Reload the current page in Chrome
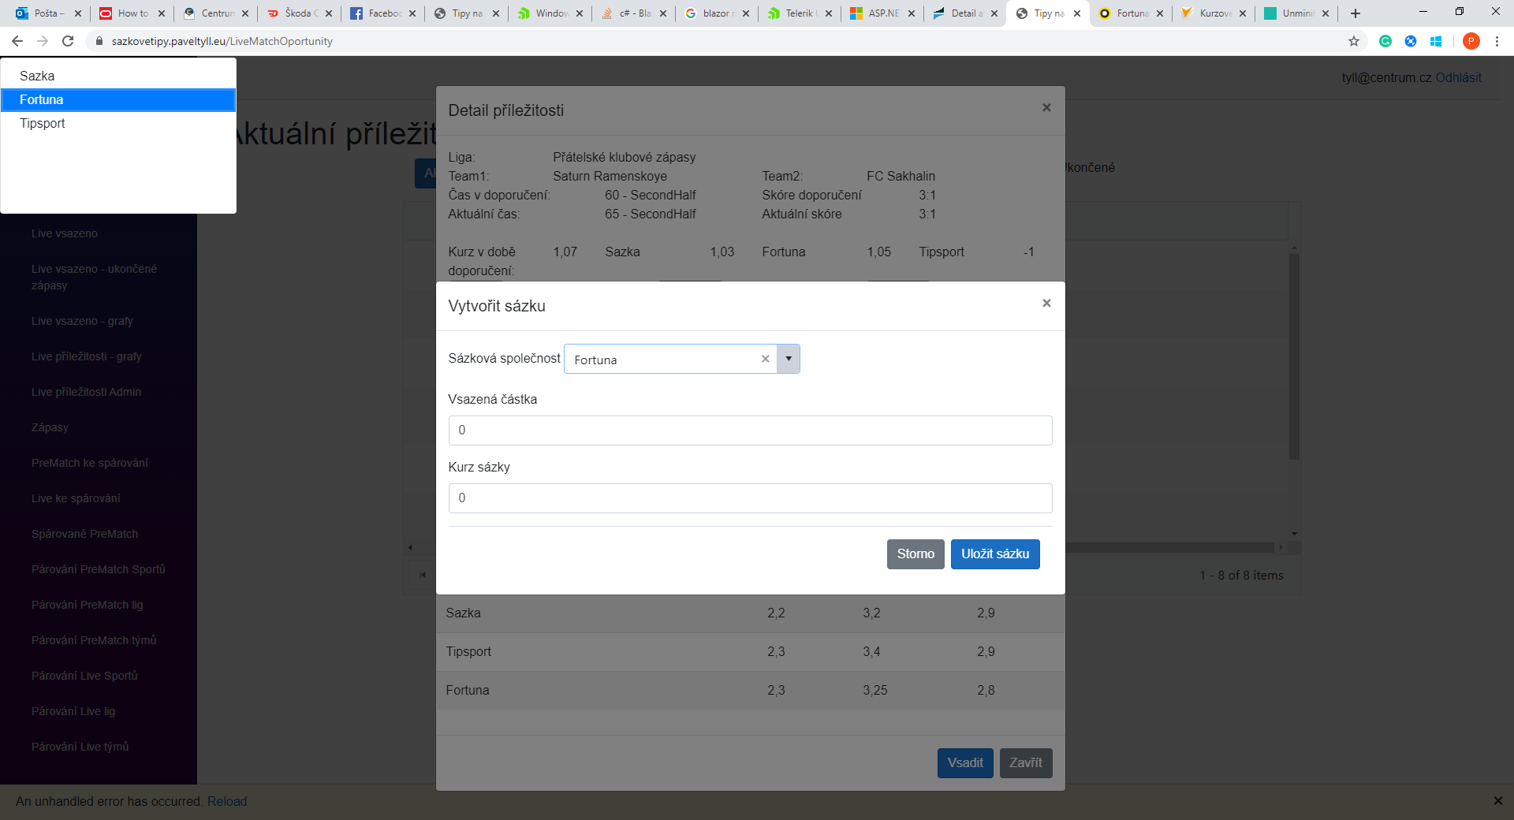The width and height of the screenshot is (1514, 820). (x=68, y=41)
